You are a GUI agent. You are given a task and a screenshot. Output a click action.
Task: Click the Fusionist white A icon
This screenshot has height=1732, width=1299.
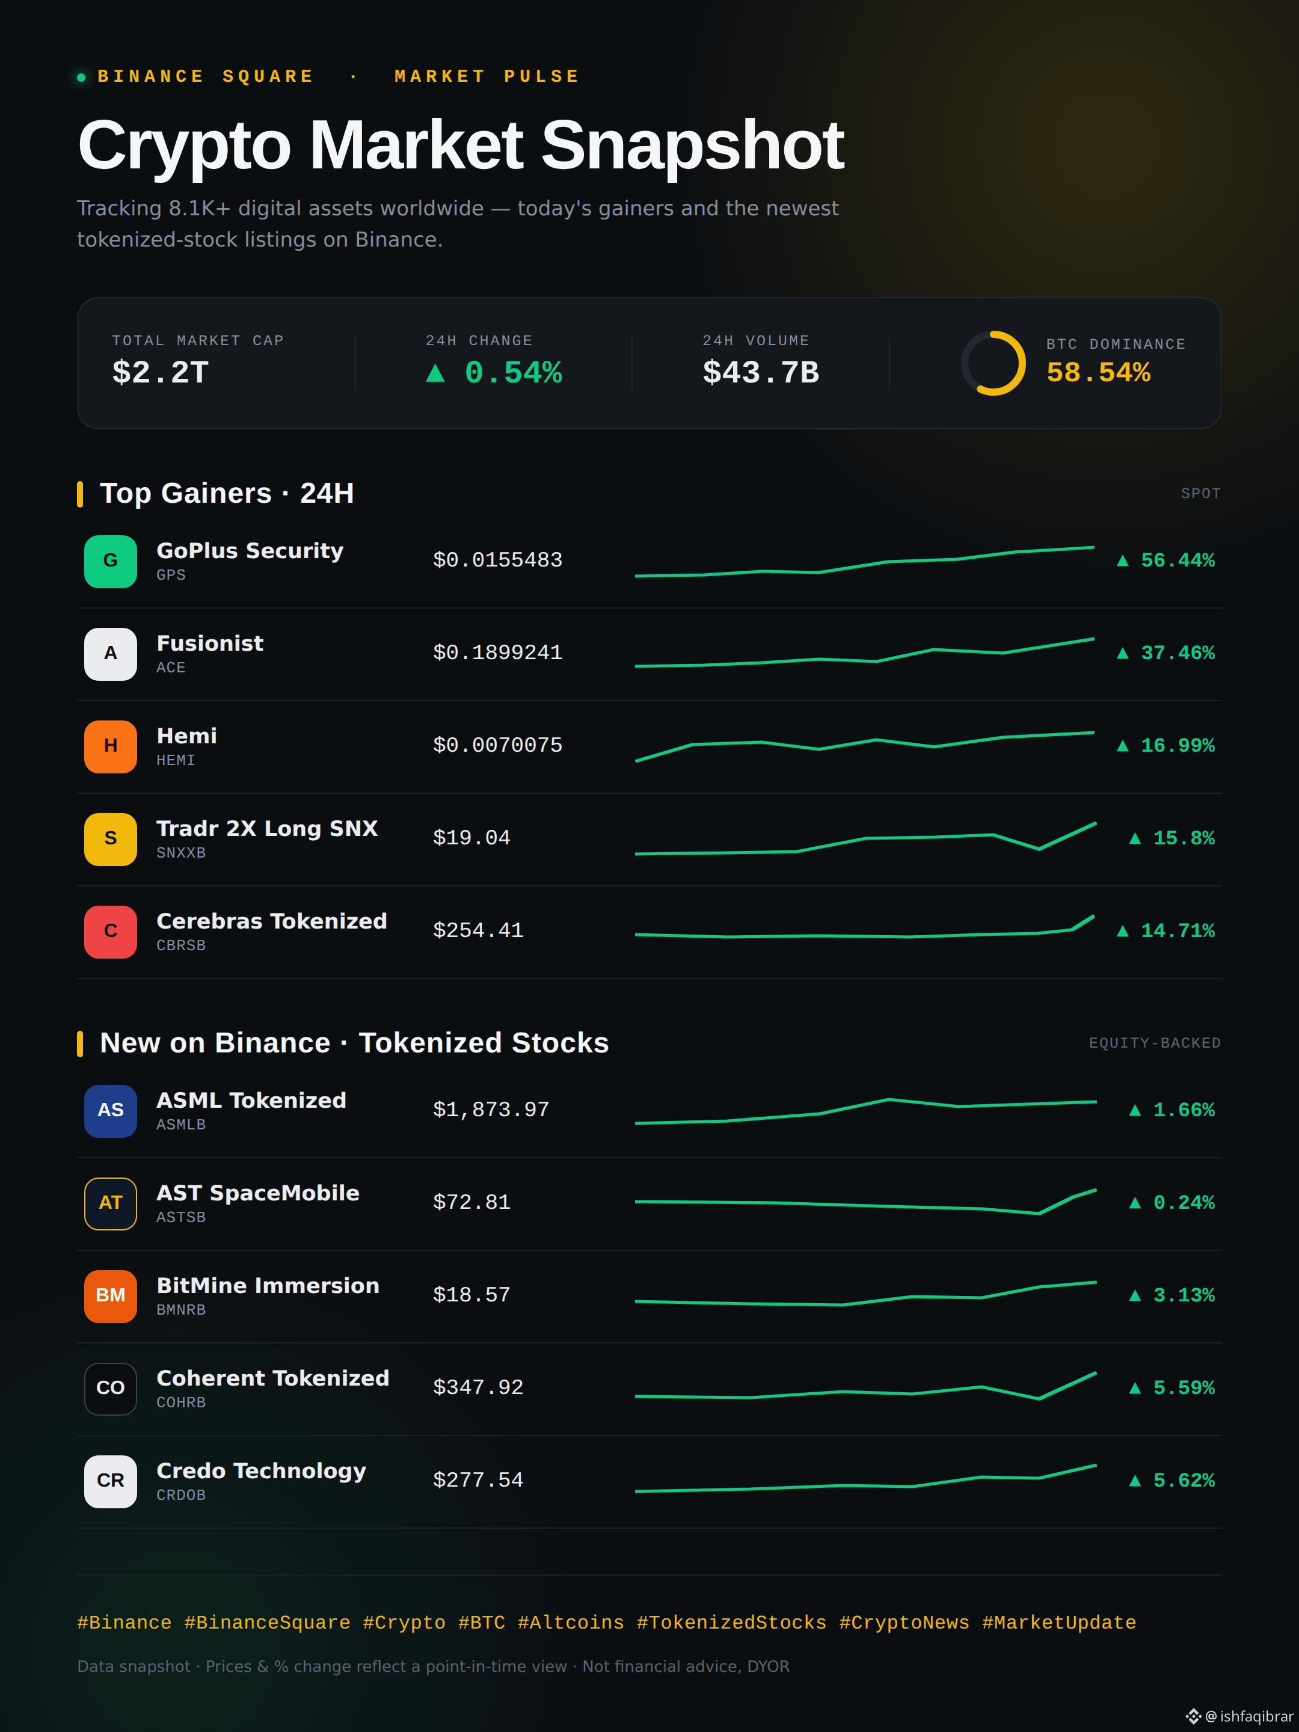tap(111, 653)
